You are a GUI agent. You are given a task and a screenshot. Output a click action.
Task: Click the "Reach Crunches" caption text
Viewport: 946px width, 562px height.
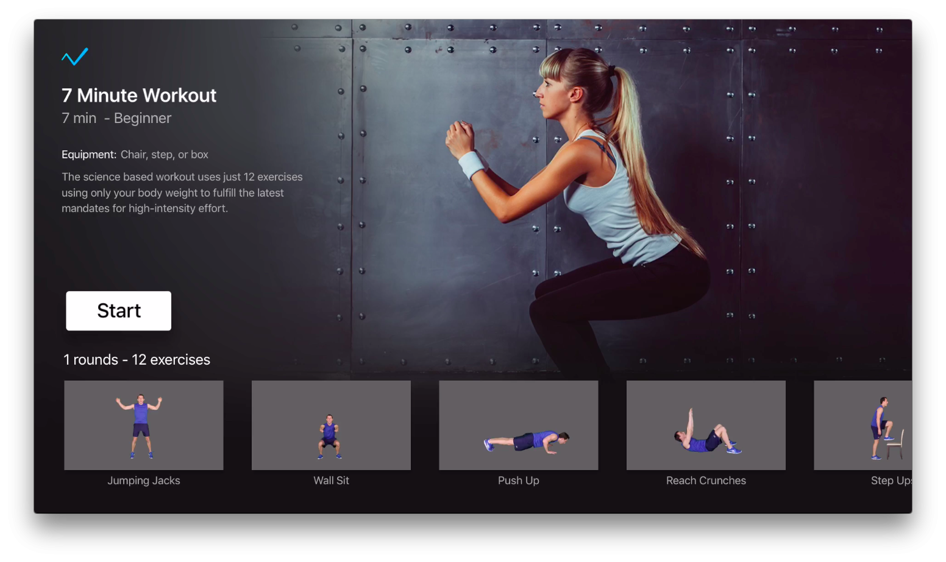[x=706, y=480]
